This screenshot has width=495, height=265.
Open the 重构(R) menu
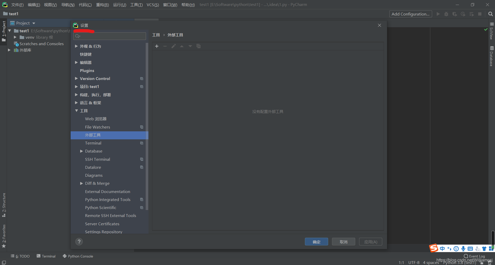(102, 5)
